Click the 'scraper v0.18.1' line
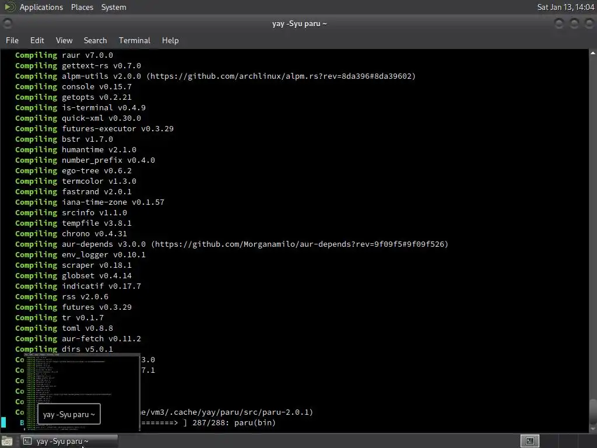The image size is (597, 448). tap(73, 265)
